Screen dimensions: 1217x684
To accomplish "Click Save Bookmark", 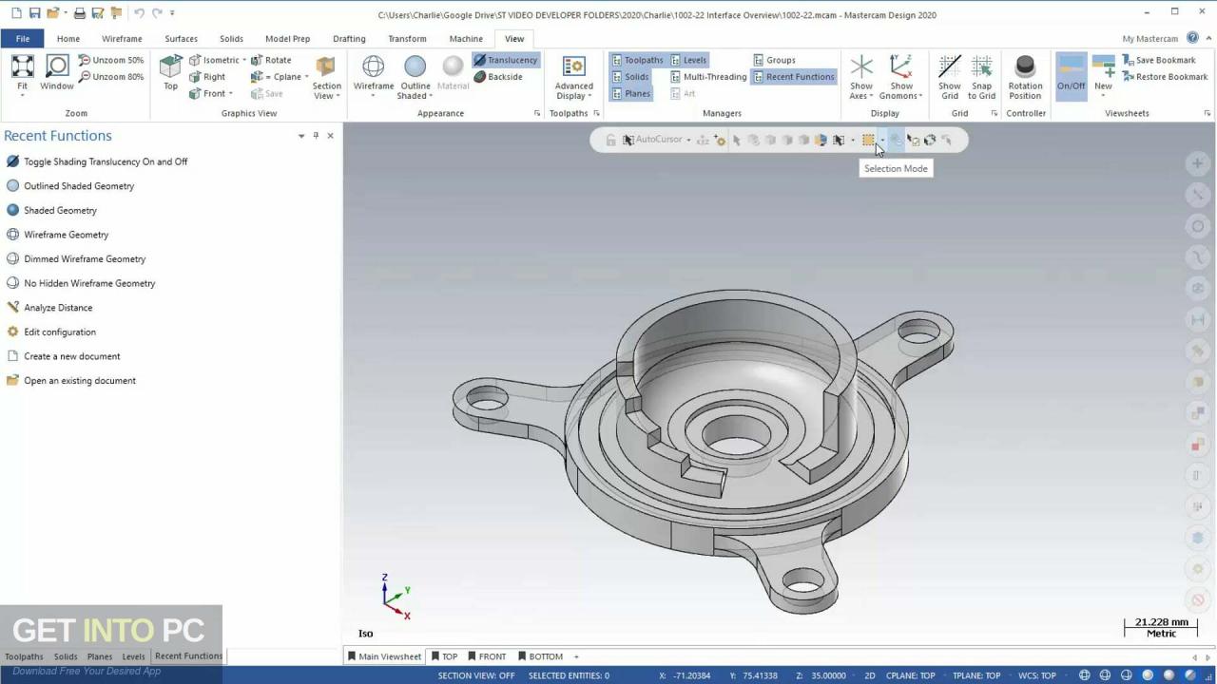I will (1158, 60).
